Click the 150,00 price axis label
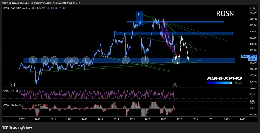Viewport: 260px width, 133px height. pos(252,75)
